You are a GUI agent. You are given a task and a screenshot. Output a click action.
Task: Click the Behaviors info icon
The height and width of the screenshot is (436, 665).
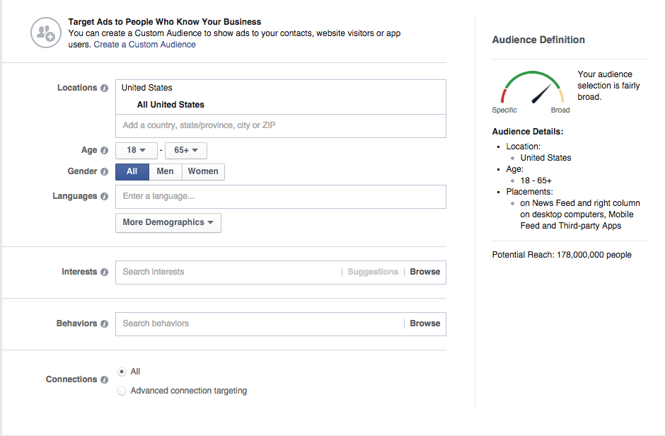point(104,323)
